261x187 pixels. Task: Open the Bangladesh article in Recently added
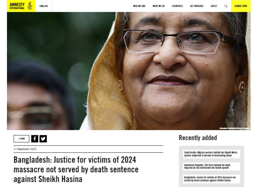[211, 179]
